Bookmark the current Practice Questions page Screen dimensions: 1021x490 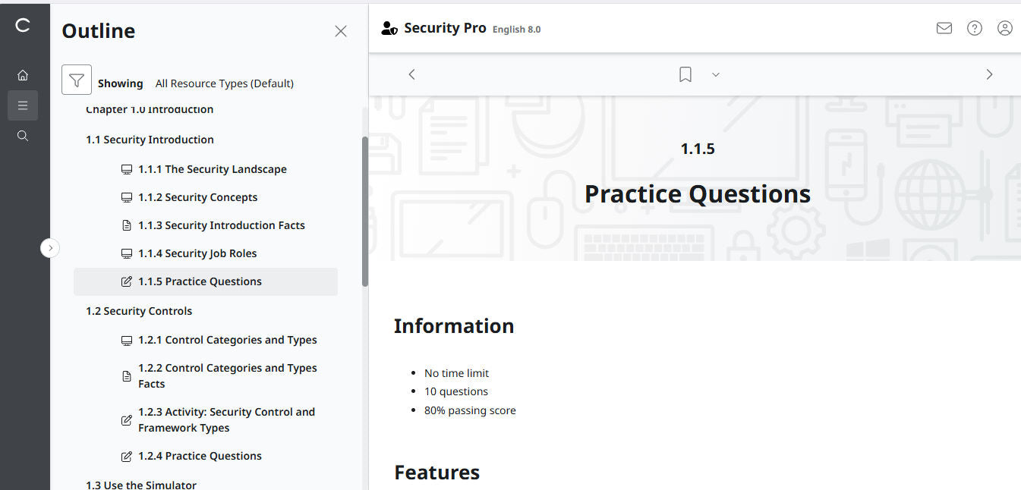[x=685, y=74]
